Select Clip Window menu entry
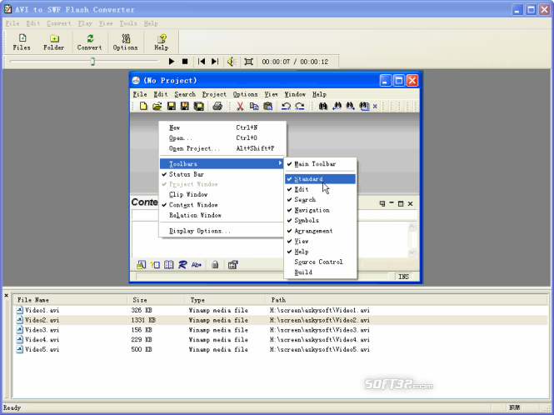554x415 pixels. coord(222,194)
